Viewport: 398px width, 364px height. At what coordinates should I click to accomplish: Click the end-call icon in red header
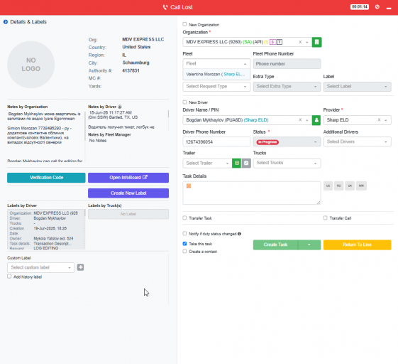[x=377, y=7]
